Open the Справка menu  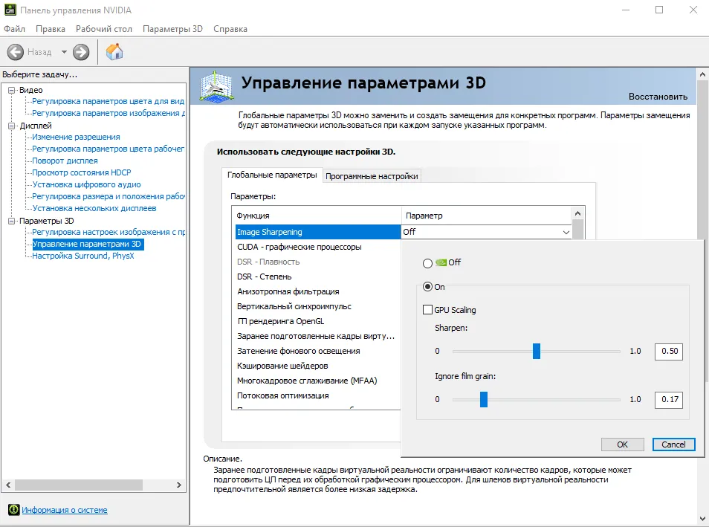(230, 29)
